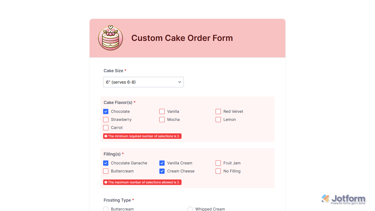Check the Vanilla flavor checkbox
This screenshot has width=375, height=211.
(162, 111)
